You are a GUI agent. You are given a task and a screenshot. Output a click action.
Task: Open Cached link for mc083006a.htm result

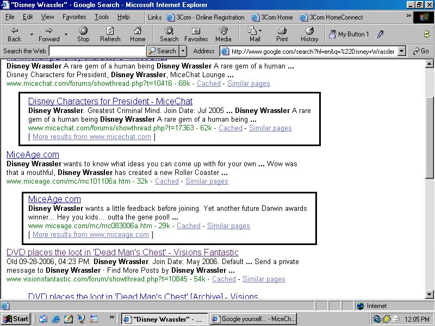(x=189, y=226)
